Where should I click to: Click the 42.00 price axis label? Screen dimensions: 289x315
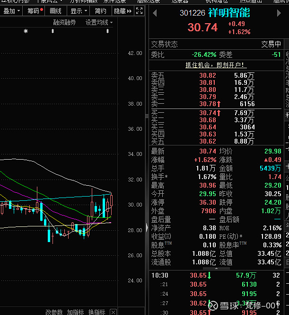135,53
